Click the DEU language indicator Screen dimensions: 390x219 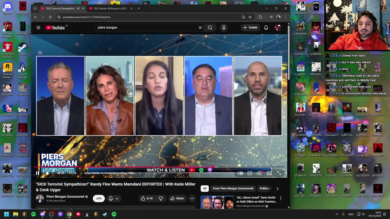click(x=351, y=214)
